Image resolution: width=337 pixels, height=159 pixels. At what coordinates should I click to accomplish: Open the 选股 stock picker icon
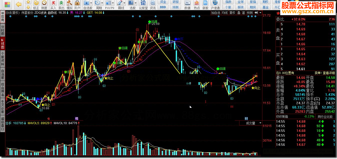pos(131,3)
